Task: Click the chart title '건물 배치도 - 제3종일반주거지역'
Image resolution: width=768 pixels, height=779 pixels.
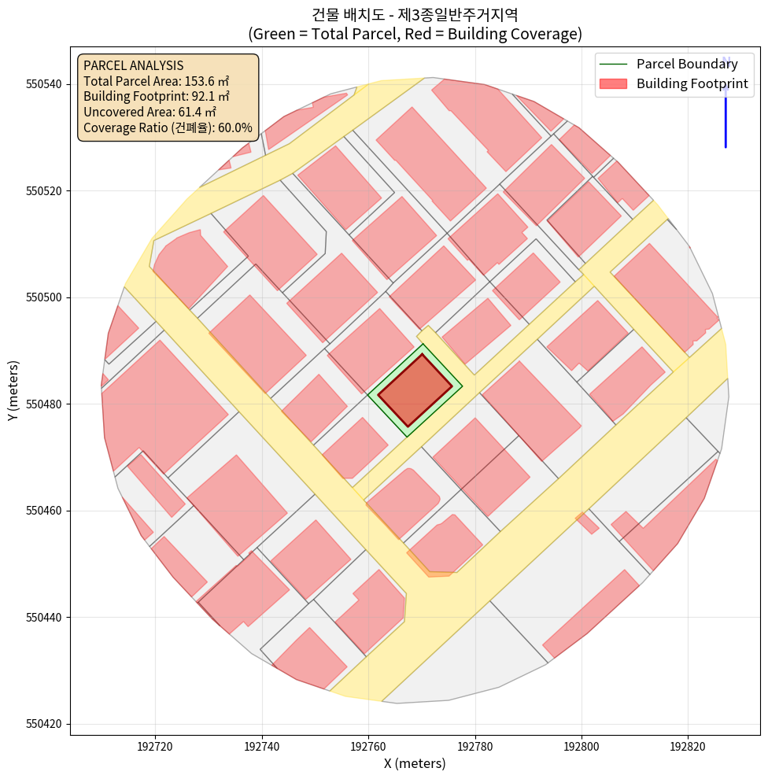Action: (415, 14)
